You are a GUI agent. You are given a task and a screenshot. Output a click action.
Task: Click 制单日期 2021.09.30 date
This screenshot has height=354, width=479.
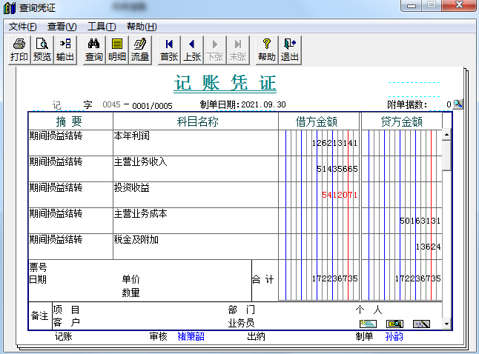tap(264, 104)
